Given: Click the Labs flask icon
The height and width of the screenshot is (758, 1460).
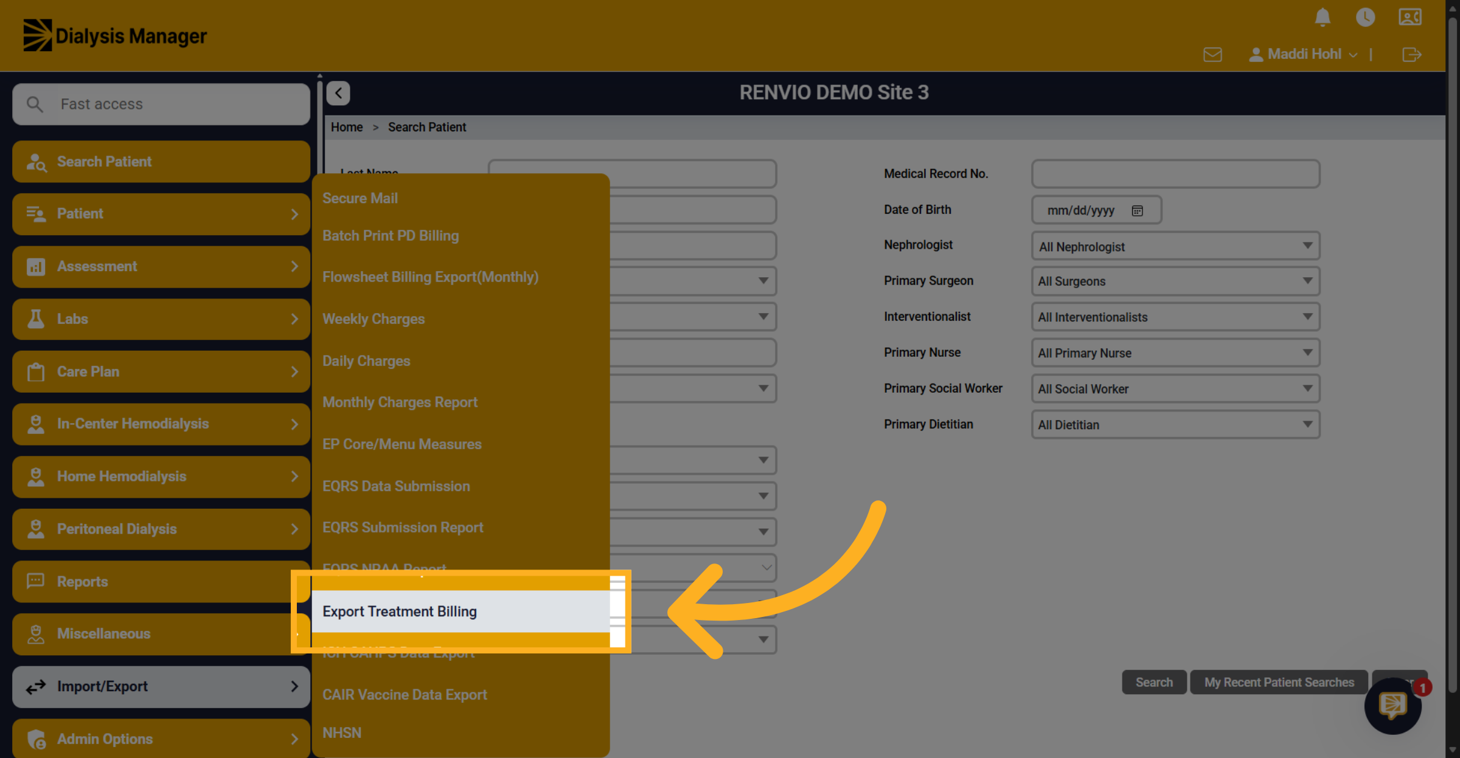Looking at the screenshot, I should click(36, 319).
